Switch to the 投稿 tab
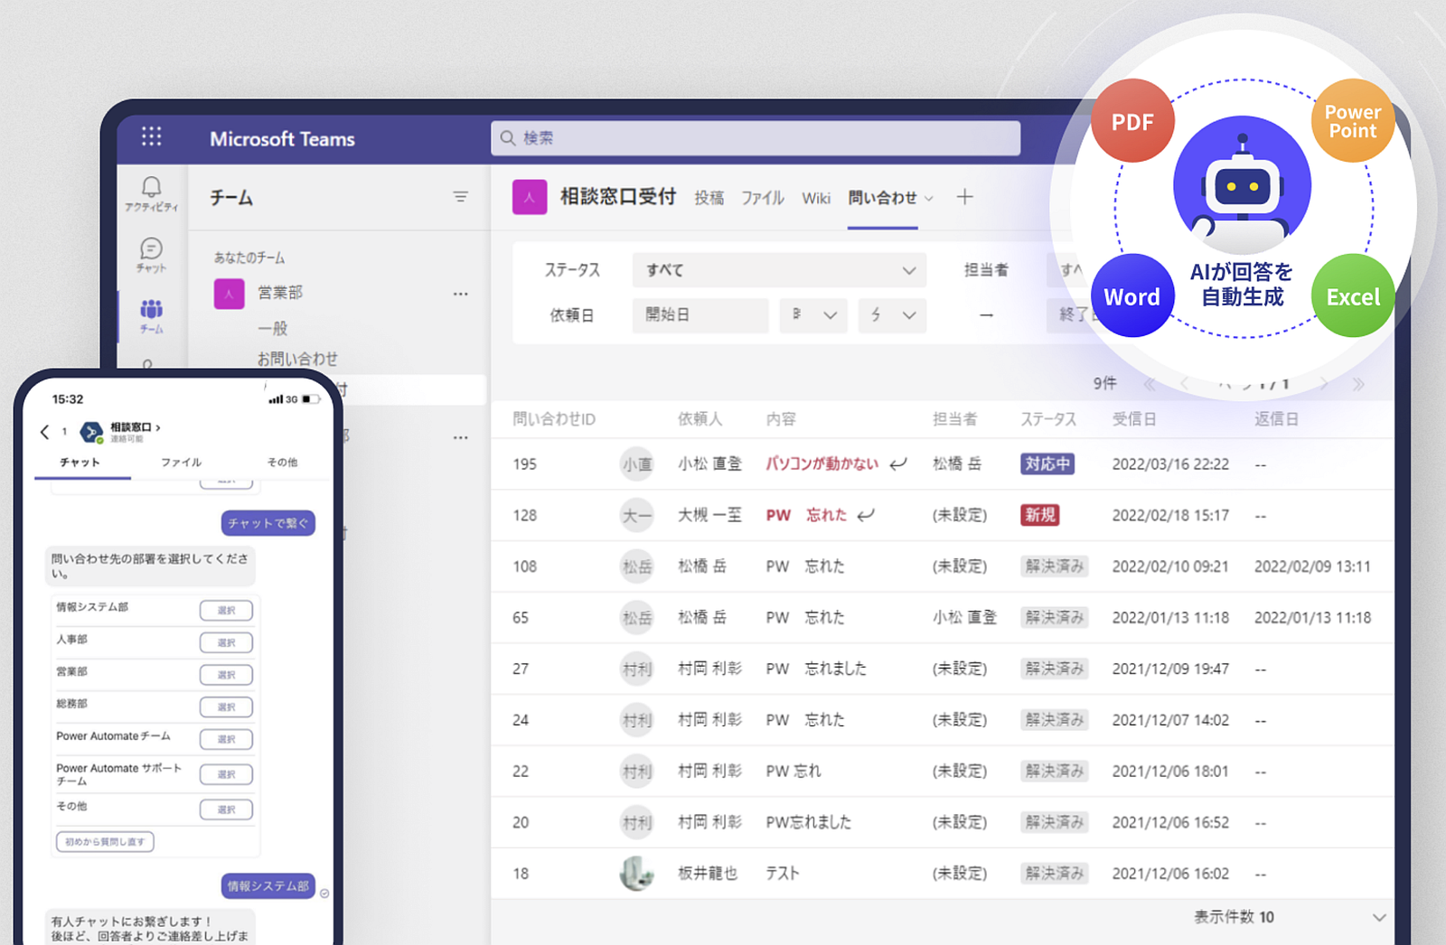Screen dimensions: 1446x945 pyautogui.click(x=709, y=198)
